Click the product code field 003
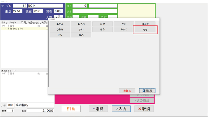This screenshot has width=208, height=117. [11, 105]
